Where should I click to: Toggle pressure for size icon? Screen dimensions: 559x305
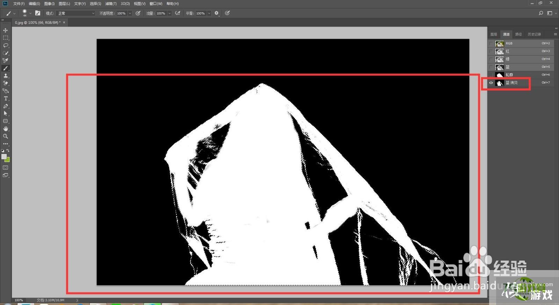click(227, 13)
